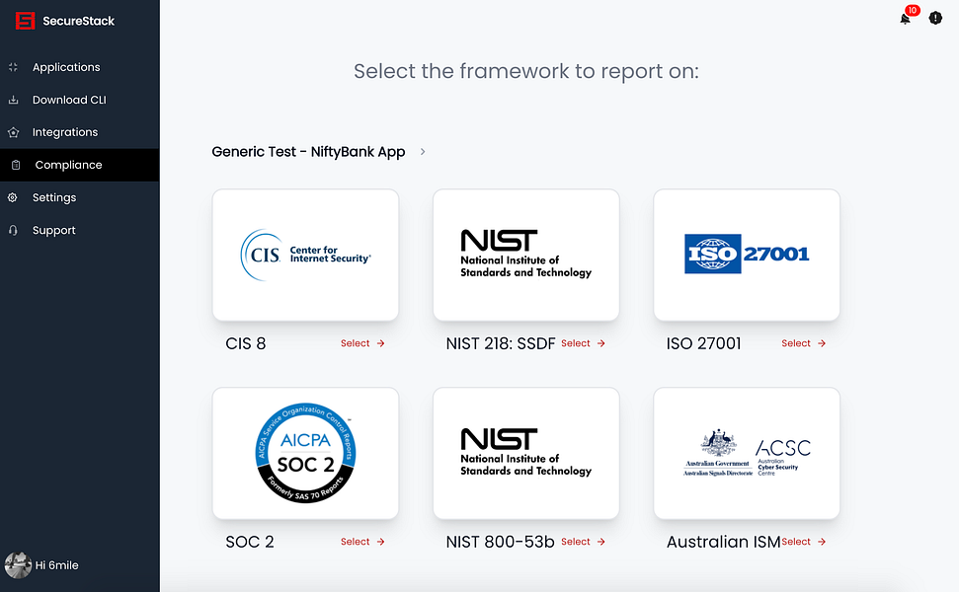959x592 pixels.
Task: Open Settings via the gear icon
Action: [15, 197]
